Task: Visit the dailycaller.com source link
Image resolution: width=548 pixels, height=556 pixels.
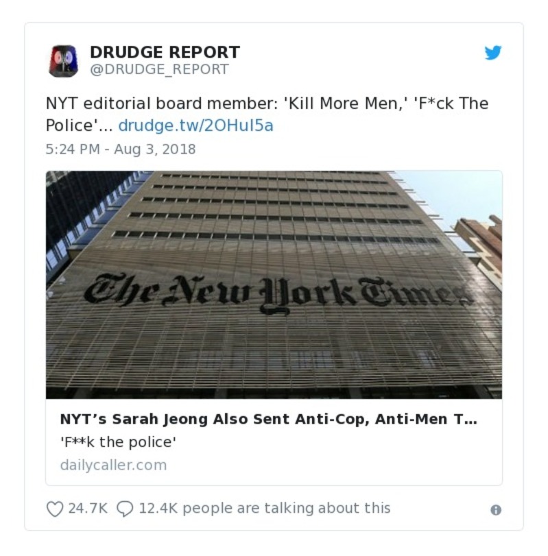Action: (113, 466)
